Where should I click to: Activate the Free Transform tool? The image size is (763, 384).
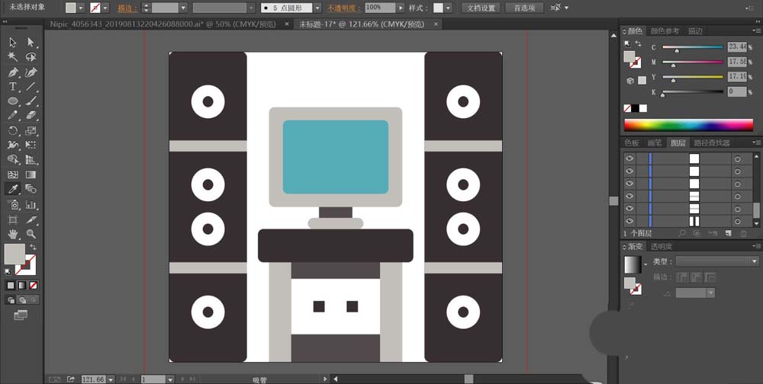tap(31, 145)
